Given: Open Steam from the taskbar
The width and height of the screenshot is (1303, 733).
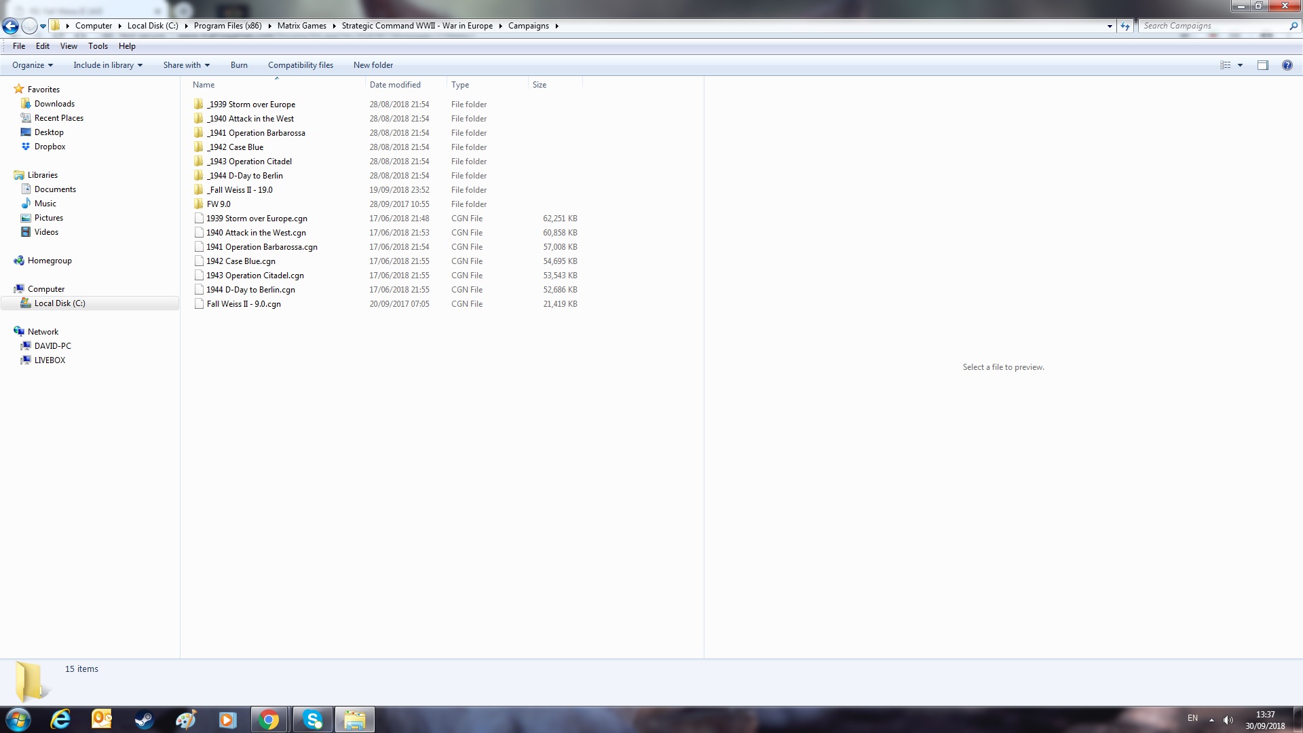Looking at the screenshot, I should pos(144,719).
